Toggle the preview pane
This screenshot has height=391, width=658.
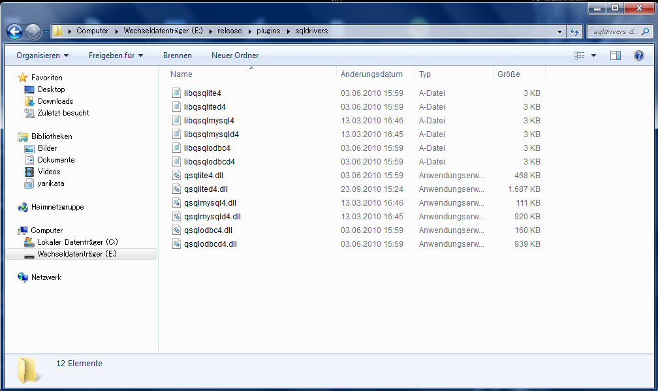(x=615, y=55)
